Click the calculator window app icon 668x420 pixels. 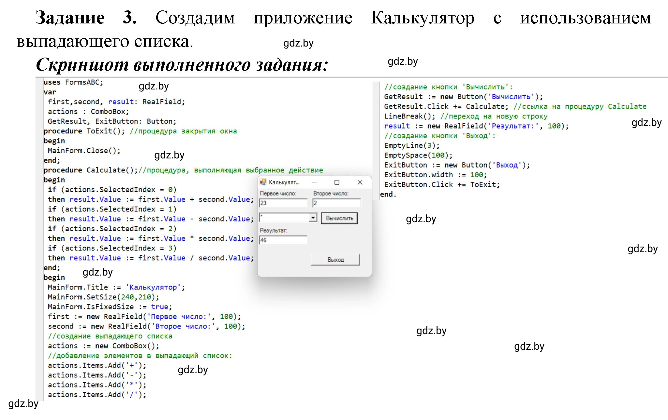tap(263, 182)
